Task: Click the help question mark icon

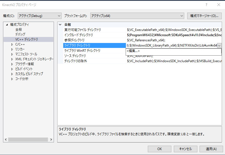Action: point(206,5)
